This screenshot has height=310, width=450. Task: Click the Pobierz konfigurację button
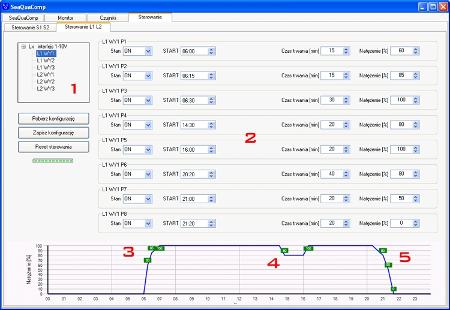[53, 119]
